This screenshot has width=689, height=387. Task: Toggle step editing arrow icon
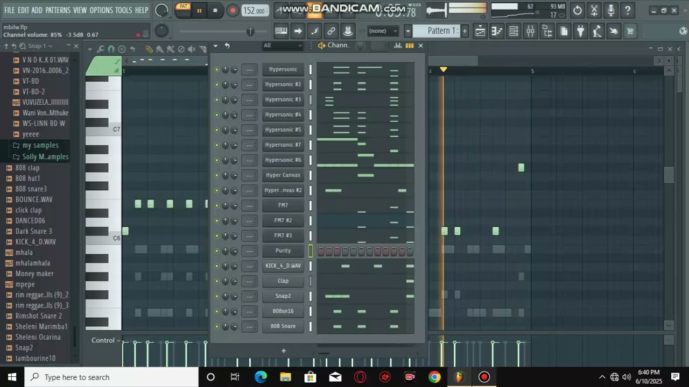click(298, 31)
